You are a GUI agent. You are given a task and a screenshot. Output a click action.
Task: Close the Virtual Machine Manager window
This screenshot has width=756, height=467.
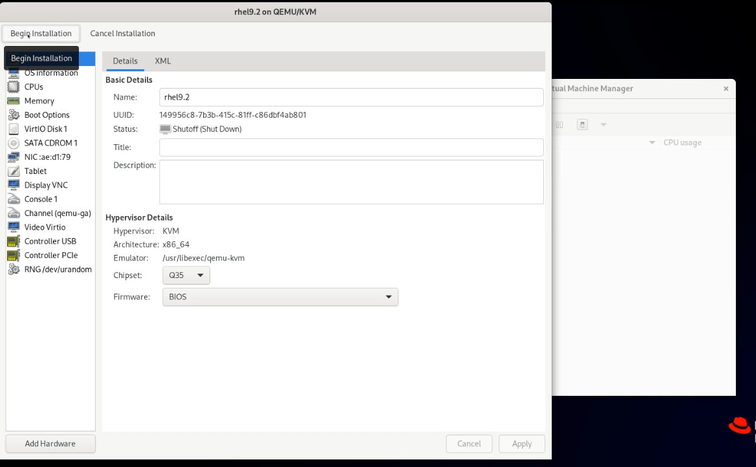[x=726, y=88]
